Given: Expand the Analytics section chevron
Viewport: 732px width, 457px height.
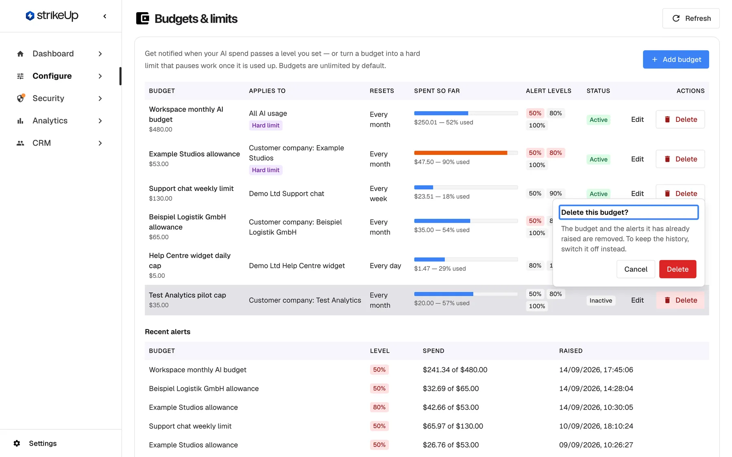Looking at the screenshot, I should [100, 121].
